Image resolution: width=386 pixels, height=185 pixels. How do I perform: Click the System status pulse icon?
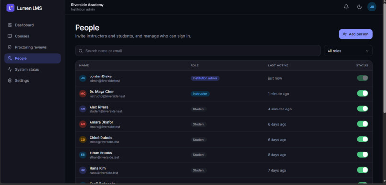coord(10,69)
